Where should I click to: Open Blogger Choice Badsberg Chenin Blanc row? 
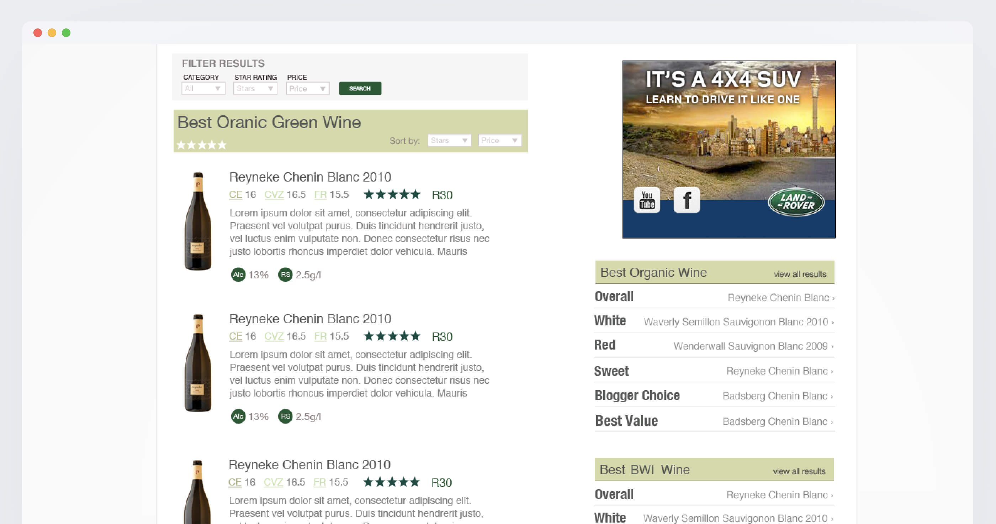(715, 395)
